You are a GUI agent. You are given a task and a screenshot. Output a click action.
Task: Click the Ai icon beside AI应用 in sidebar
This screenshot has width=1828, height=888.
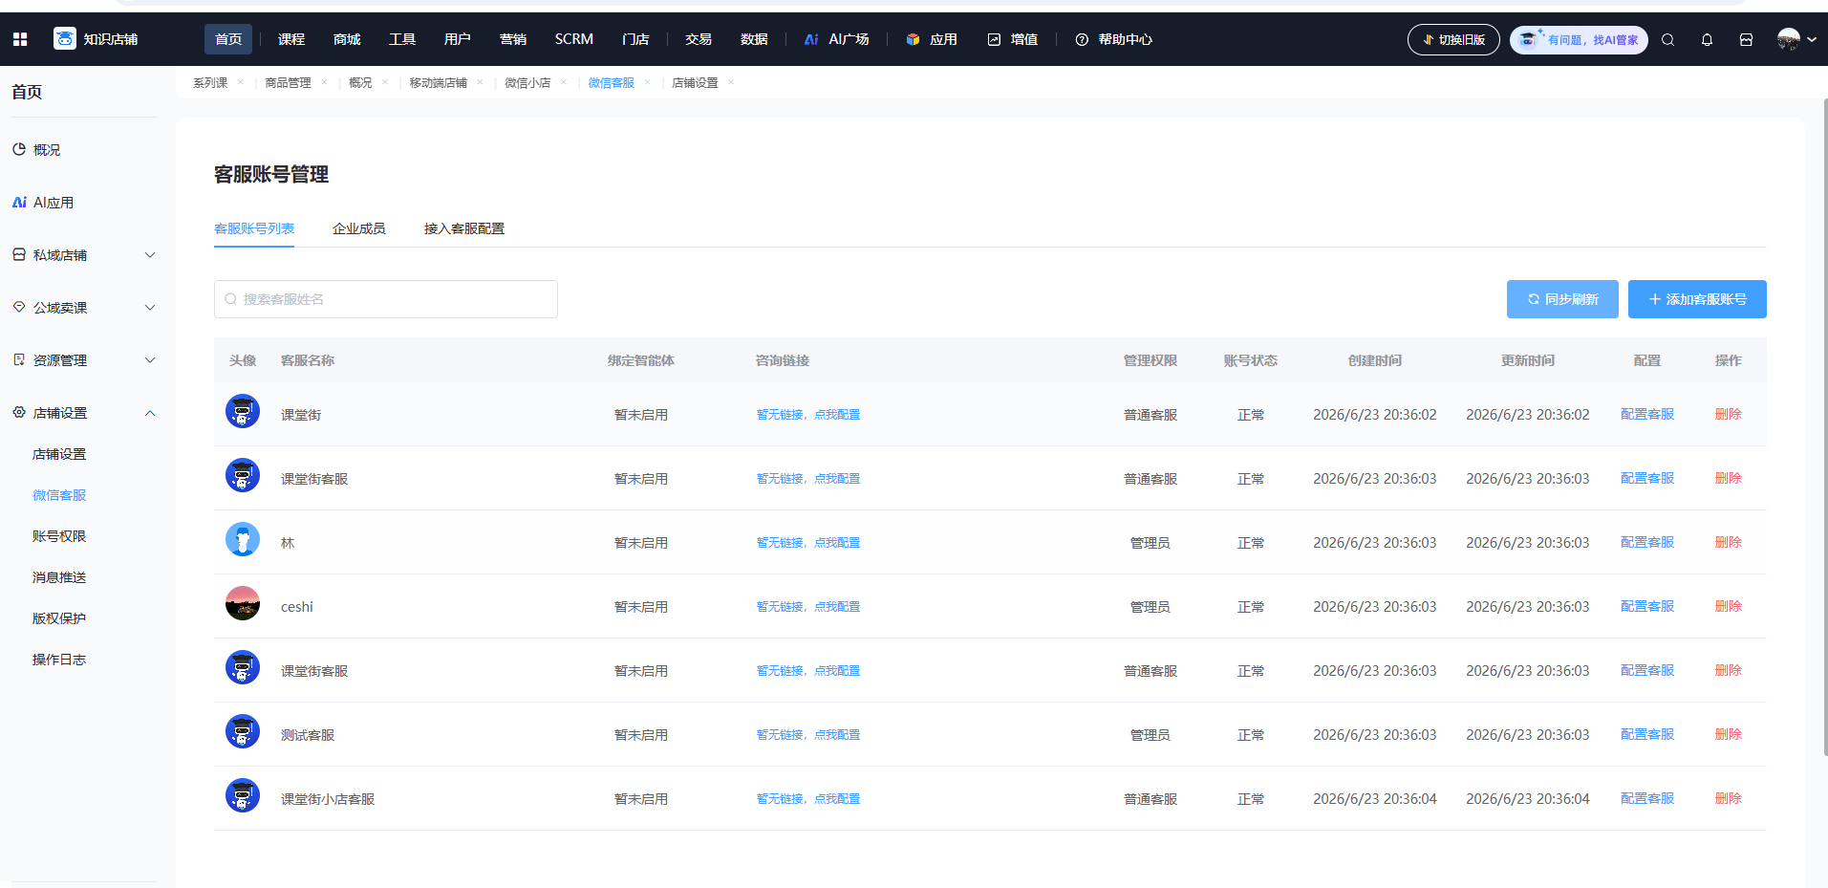(19, 203)
